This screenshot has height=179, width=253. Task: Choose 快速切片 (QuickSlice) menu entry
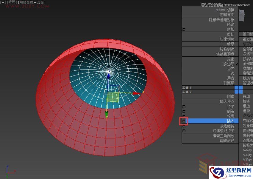pos(227,39)
